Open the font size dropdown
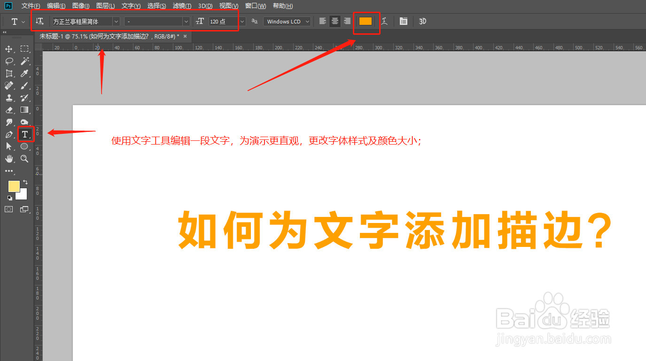 pos(242,21)
